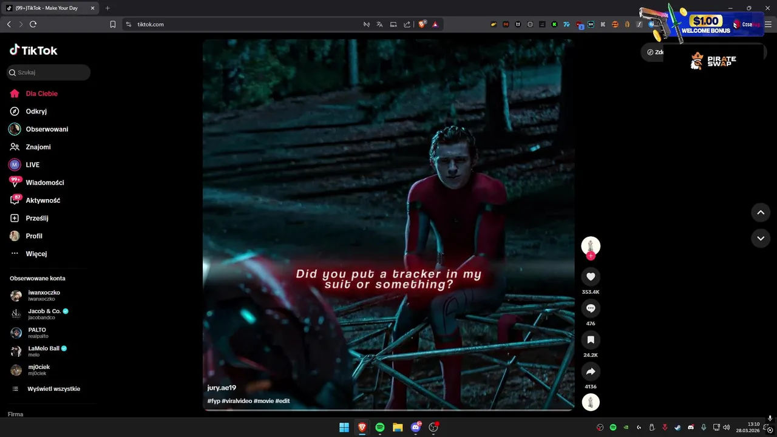Open the spinning sound disc thumbnail

point(591,402)
